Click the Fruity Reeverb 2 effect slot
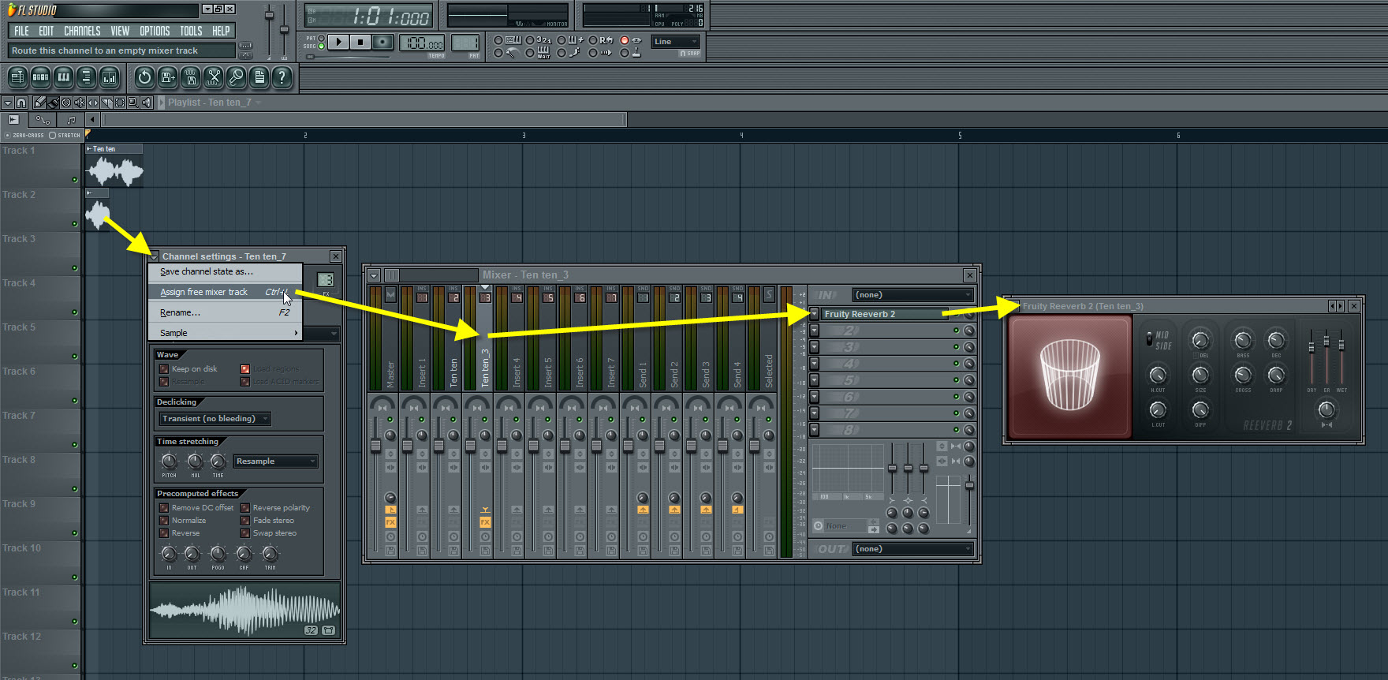1388x680 pixels. click(885, 314)
